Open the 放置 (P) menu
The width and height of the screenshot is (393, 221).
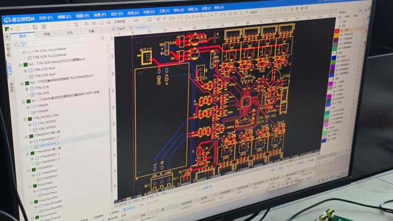pyautogui.click(x=99, y=15)
